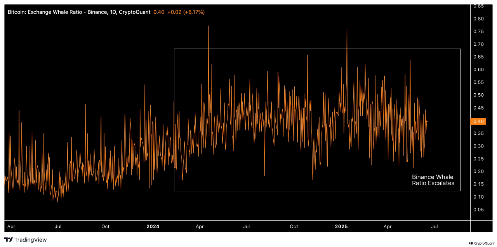Click the 0.25 value on the price axis

click(478, 159)
